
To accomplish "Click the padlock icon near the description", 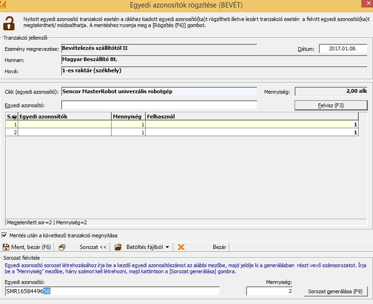I will (x=9, y=22).
